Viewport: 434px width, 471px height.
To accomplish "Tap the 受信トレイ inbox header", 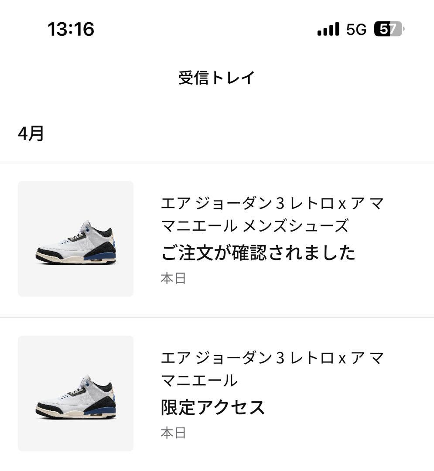I will (x=216, y=78).
